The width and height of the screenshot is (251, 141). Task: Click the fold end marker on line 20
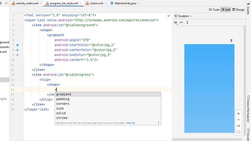coord(23,110)
